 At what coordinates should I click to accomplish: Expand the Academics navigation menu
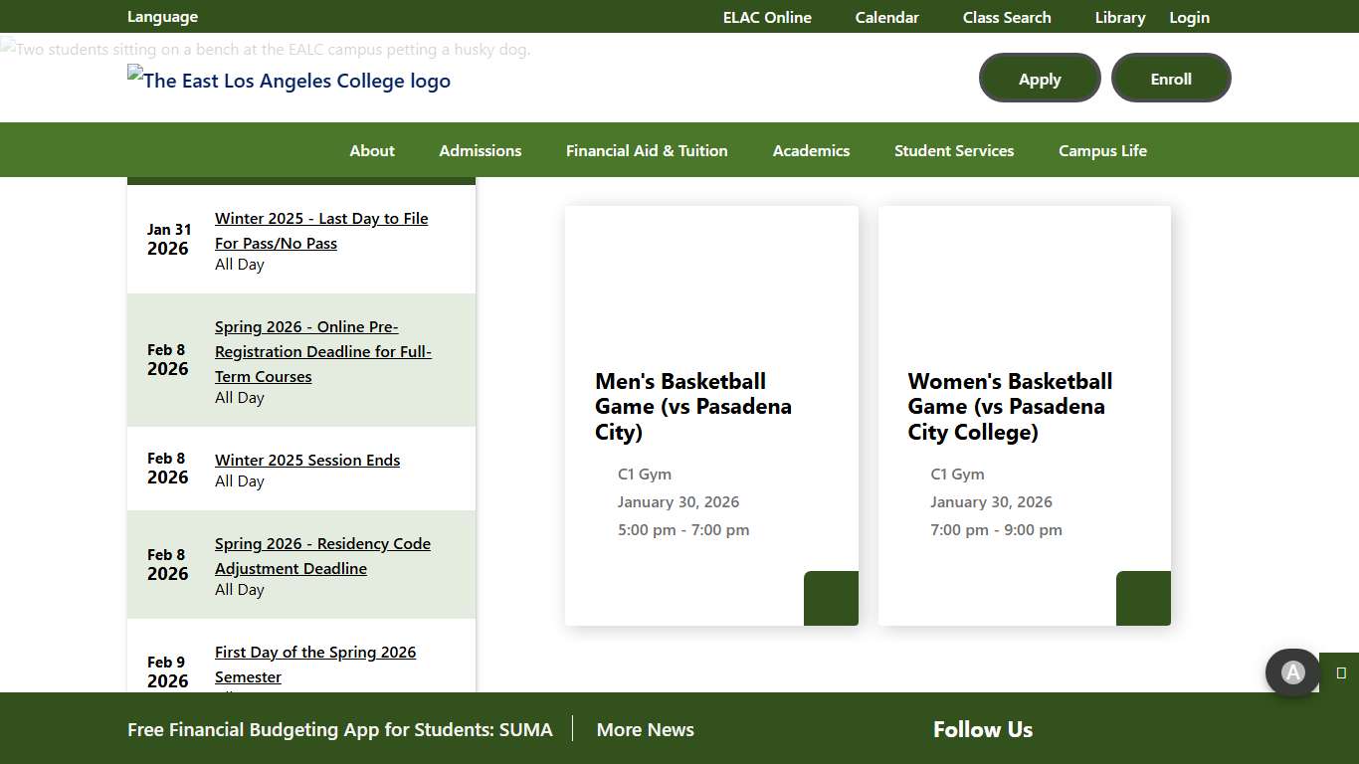click(x=811, y=150)
